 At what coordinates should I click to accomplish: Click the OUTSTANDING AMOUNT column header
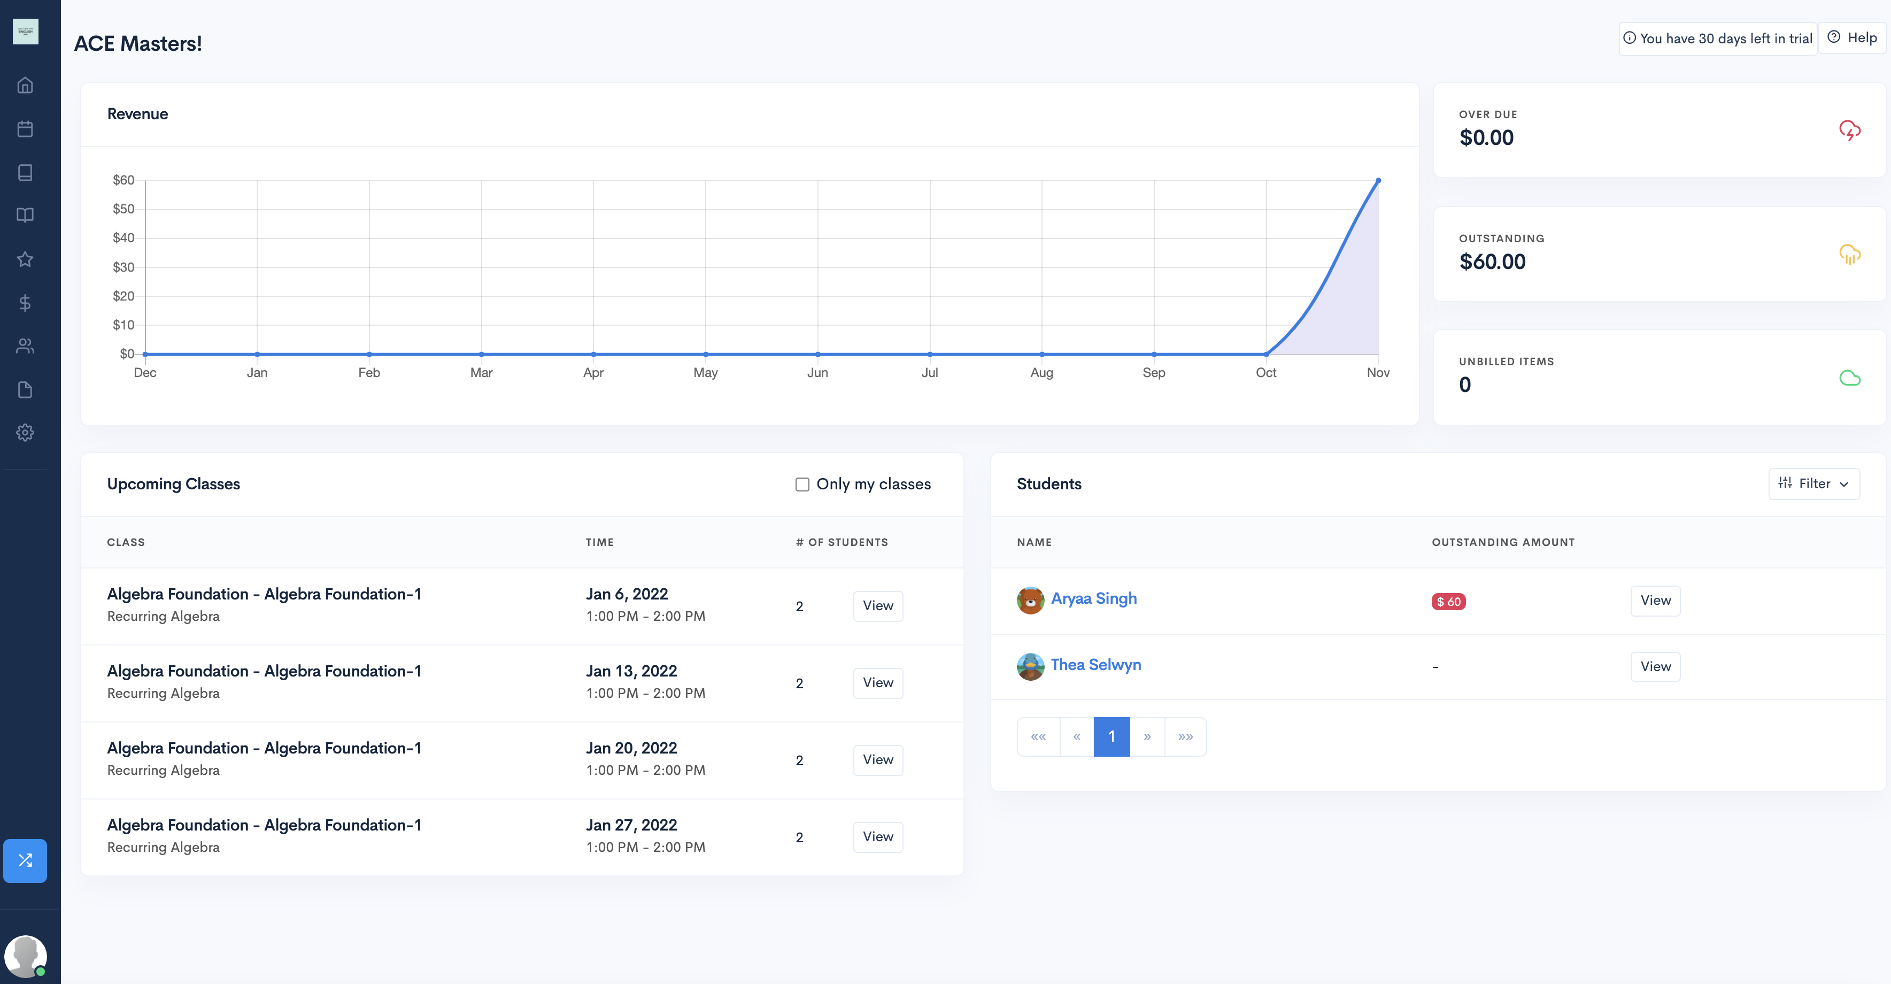pyautogui.click(x=1503, y=542)
